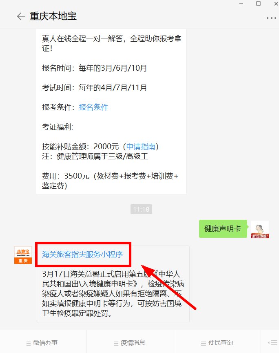The image size is (279, 353).
Task: Click the 11:18 timestamp label
Action: tap(141, 209)
